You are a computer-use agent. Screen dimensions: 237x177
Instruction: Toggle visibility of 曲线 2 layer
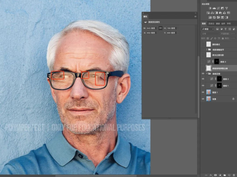click(203, 79)
